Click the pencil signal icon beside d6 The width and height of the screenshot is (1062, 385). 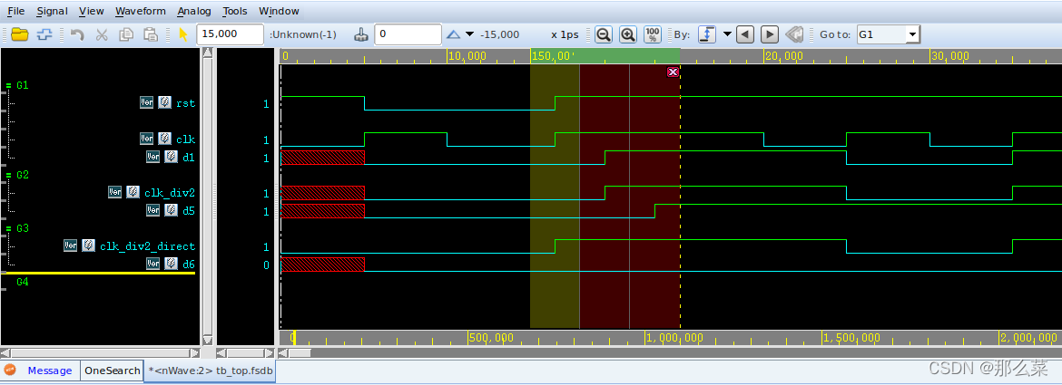(171, 265)
